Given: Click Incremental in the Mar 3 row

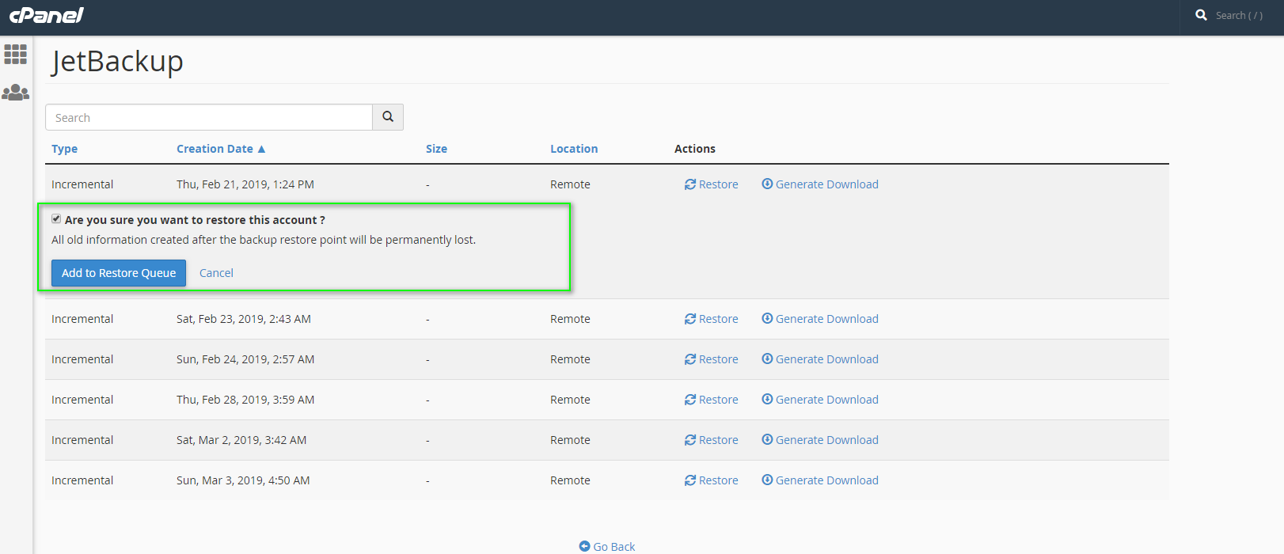Looking at the screenshot, I should point(82,480).
